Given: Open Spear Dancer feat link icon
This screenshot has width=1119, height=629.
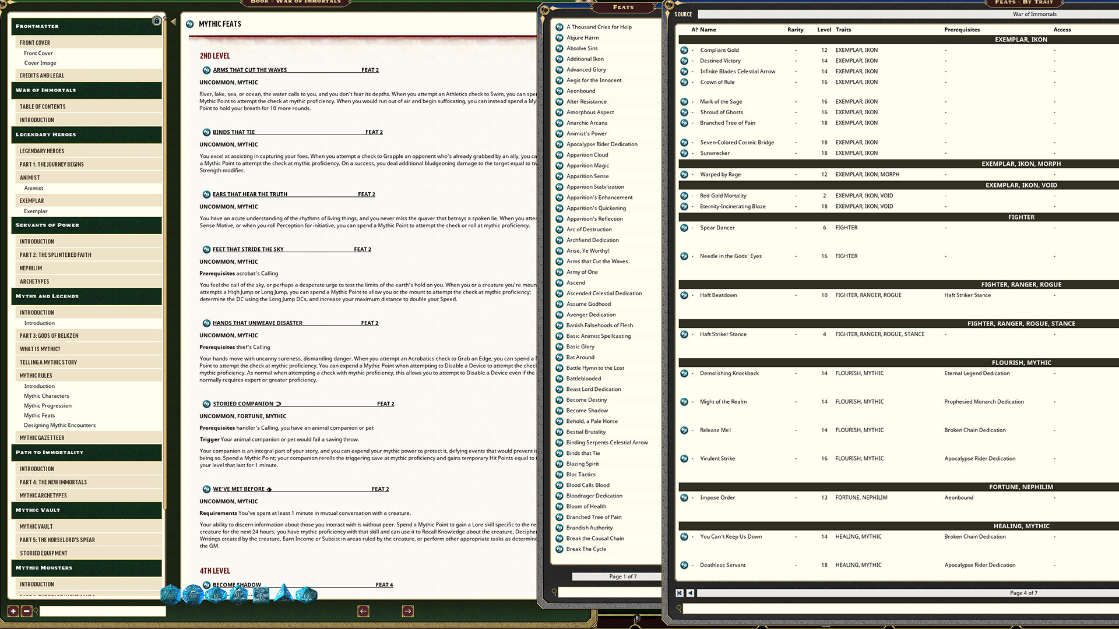Looking at the screenshot, I should pos(684,228).
